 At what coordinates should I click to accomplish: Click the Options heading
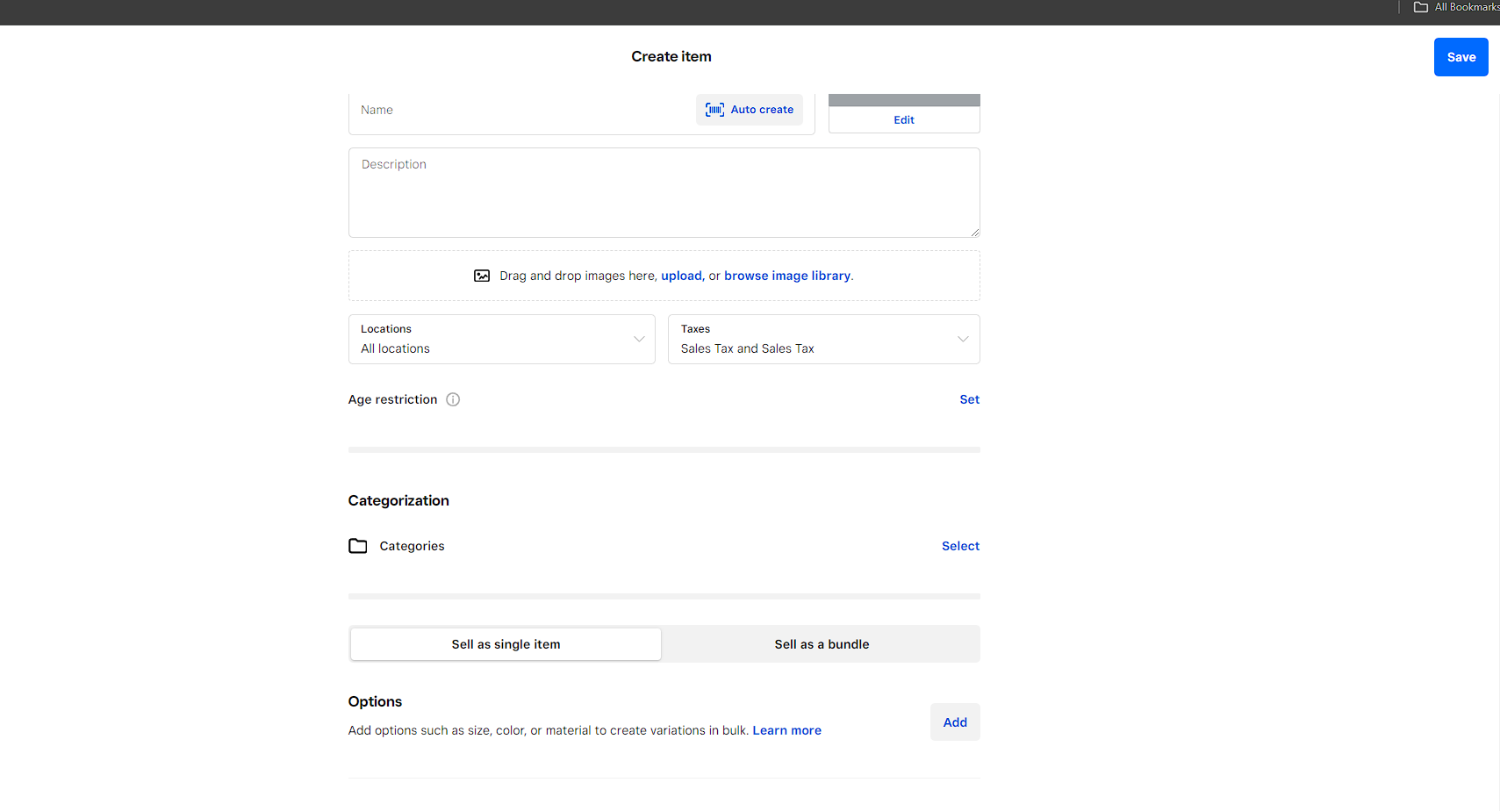point(375,701)
